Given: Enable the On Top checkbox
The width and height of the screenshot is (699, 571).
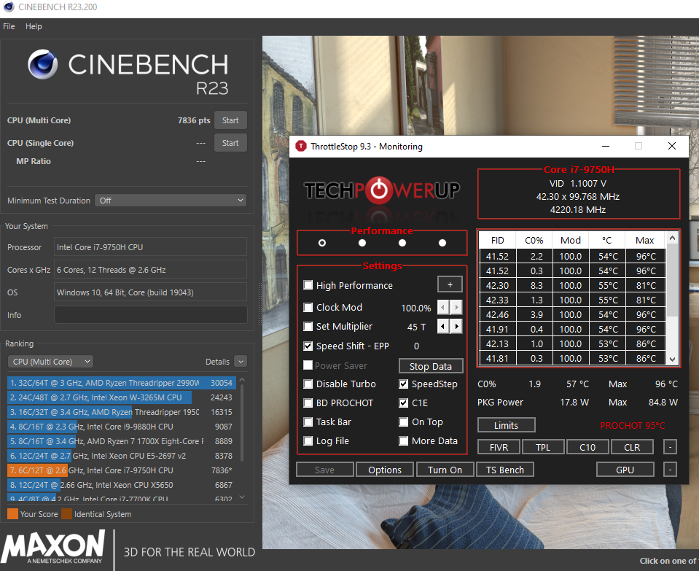Looking at the screenshot, I should pyautogui.click(x=404, y=422).
